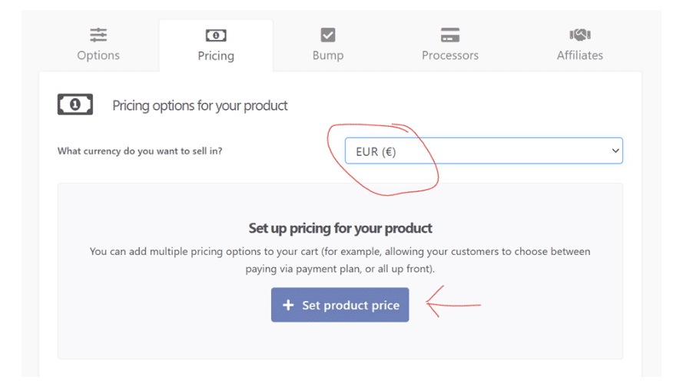The image size is (683, 384).
Task: Click the Processors credit card icon
Action: [x=450, y=35]
